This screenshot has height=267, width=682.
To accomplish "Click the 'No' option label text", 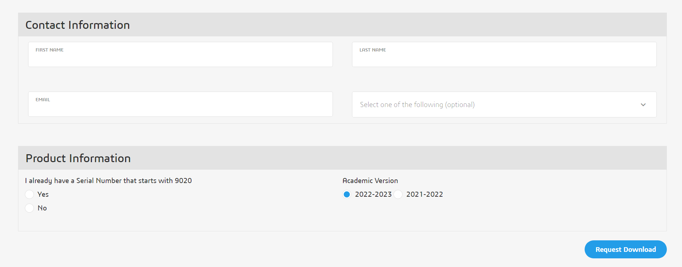I will [x=42, y=208].
